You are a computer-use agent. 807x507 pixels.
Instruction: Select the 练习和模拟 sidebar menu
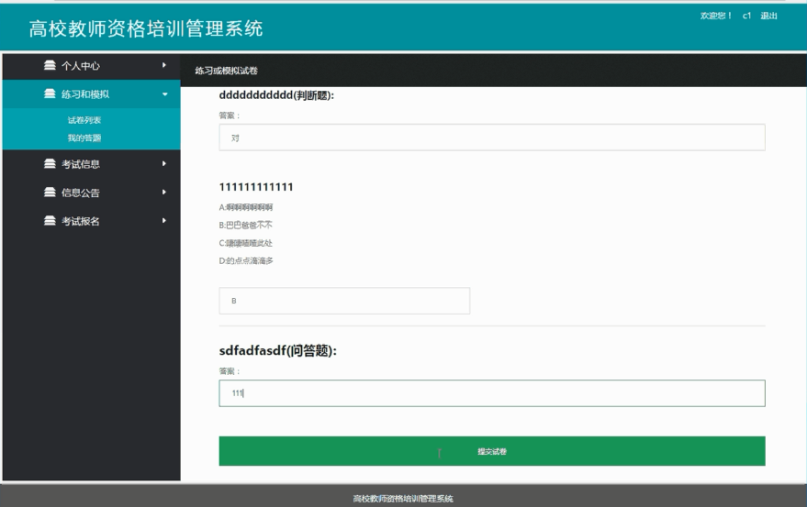[92, 94]
